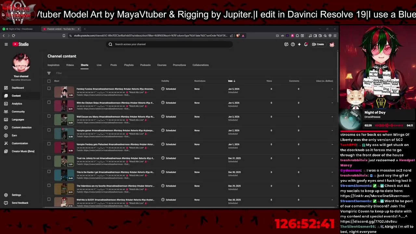Select checkbox for The Valentinos short
This screenshot has width=416, height=234.
point(49,185)
